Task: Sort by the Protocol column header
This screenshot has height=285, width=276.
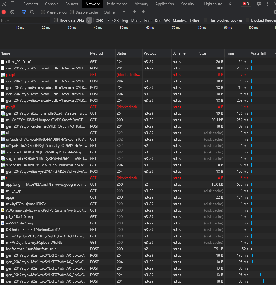Action: (157, 53)
